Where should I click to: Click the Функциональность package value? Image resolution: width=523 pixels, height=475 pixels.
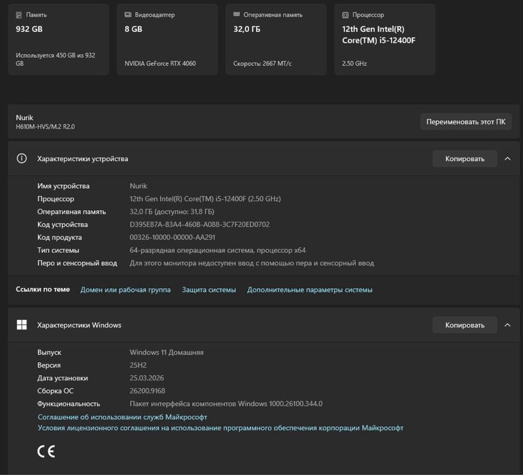coord(226,404)
